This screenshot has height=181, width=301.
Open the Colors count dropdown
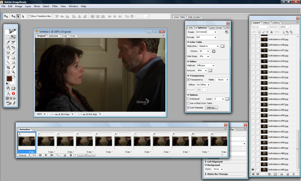204,51
